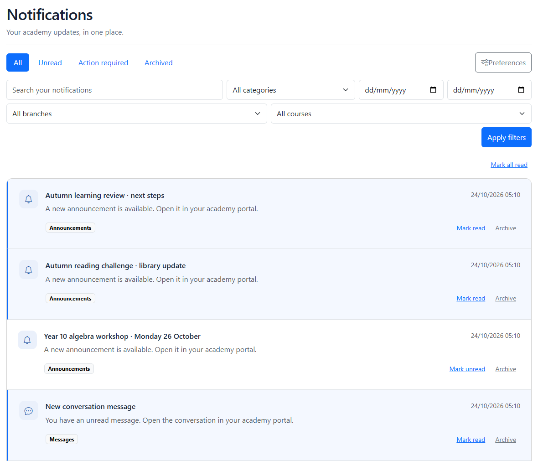This screenshot has width=538, height=461.
Task: Mark read the Autumn learning review notification
Action: coord(471,228)
